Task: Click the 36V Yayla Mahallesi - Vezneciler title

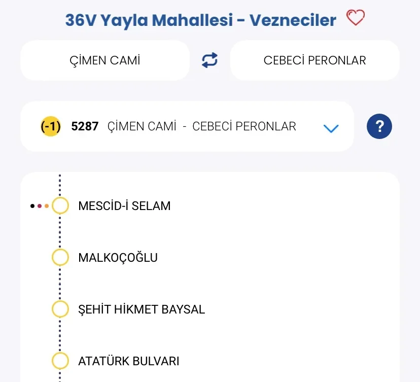Action: [200, 20]
